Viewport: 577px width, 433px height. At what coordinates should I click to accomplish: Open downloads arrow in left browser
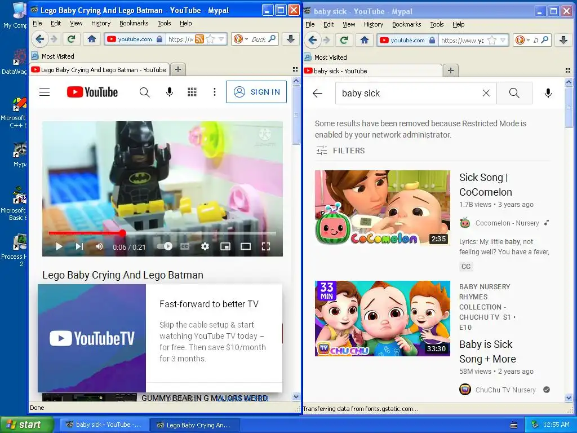291,39
